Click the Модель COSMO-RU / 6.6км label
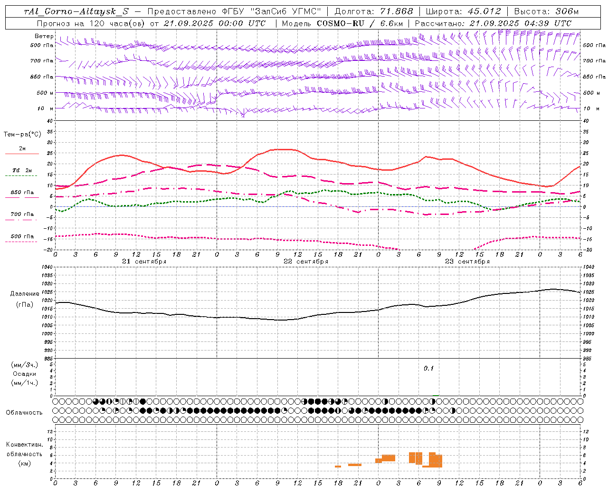Viewport: 608px width, 487px height. (342, 23)
